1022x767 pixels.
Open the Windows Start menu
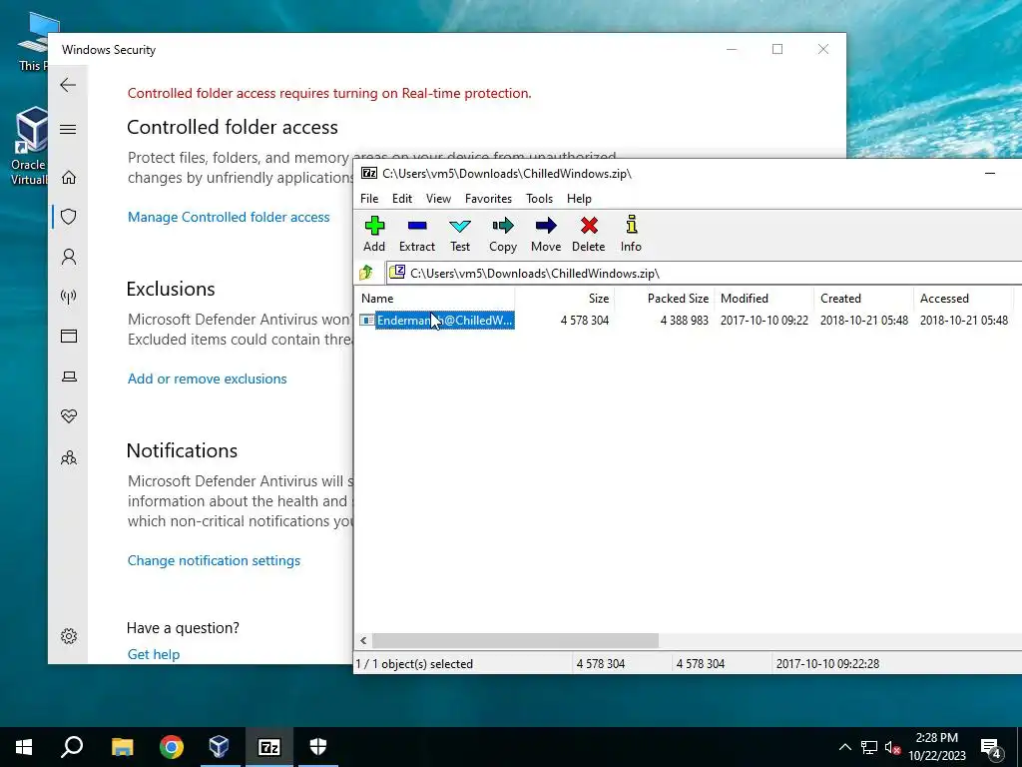pos(24,747)
